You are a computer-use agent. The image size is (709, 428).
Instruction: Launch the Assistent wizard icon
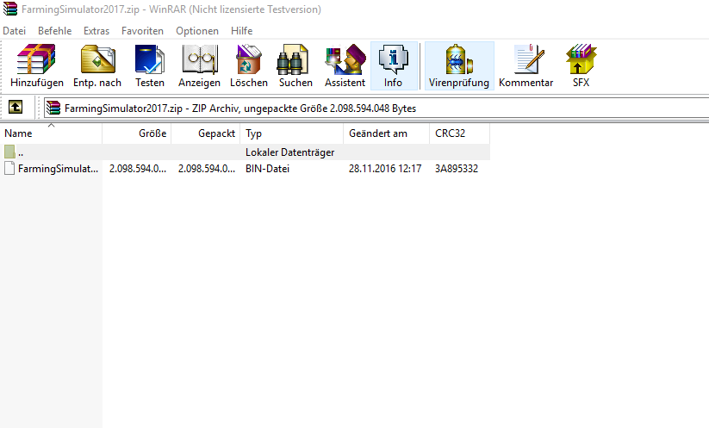(345, 66)
